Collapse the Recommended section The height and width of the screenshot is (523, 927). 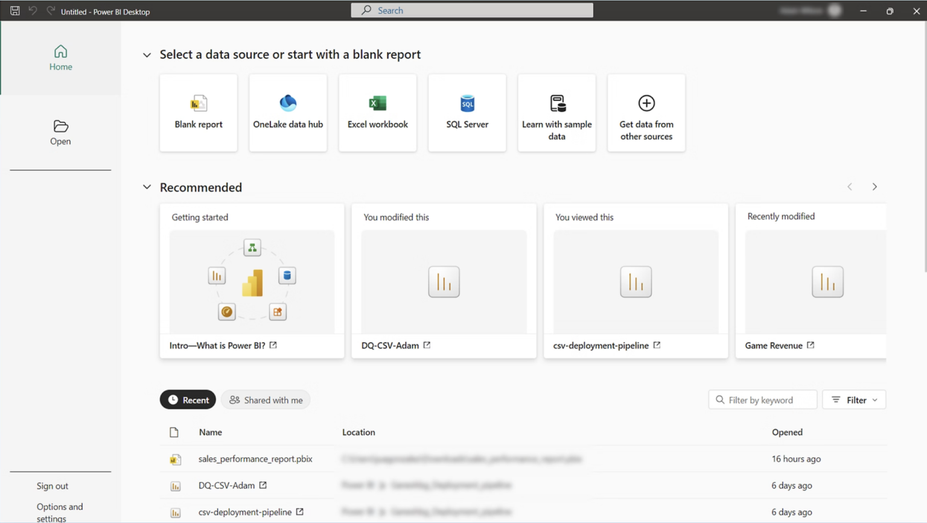tap(147, 187)
